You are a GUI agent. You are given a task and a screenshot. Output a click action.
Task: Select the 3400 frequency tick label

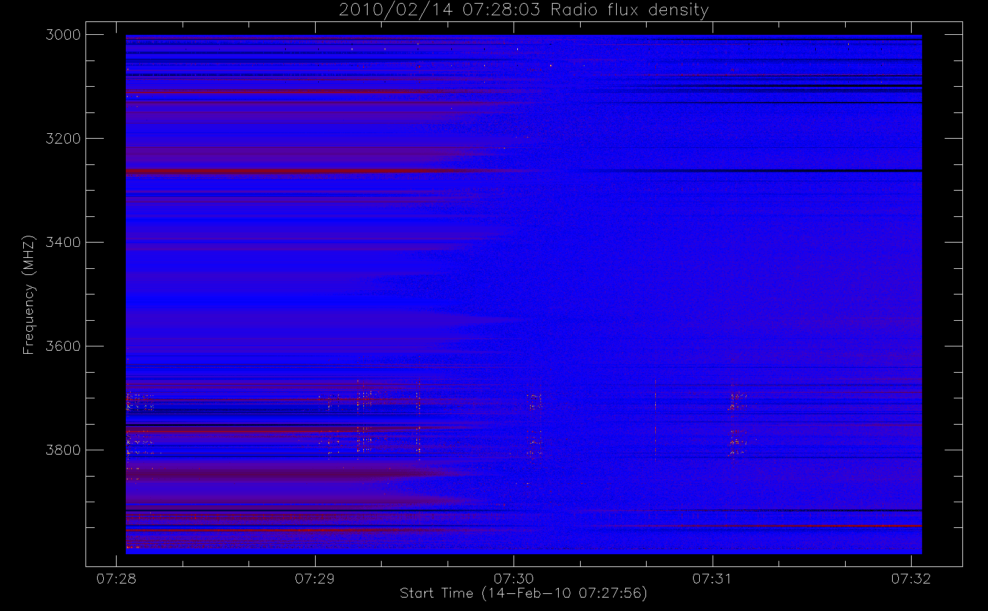point(64,243)
